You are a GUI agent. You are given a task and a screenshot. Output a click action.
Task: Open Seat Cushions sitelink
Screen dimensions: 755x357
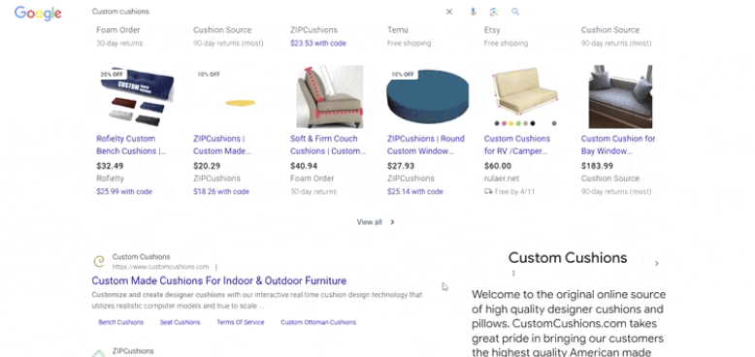tap(181, 322)
